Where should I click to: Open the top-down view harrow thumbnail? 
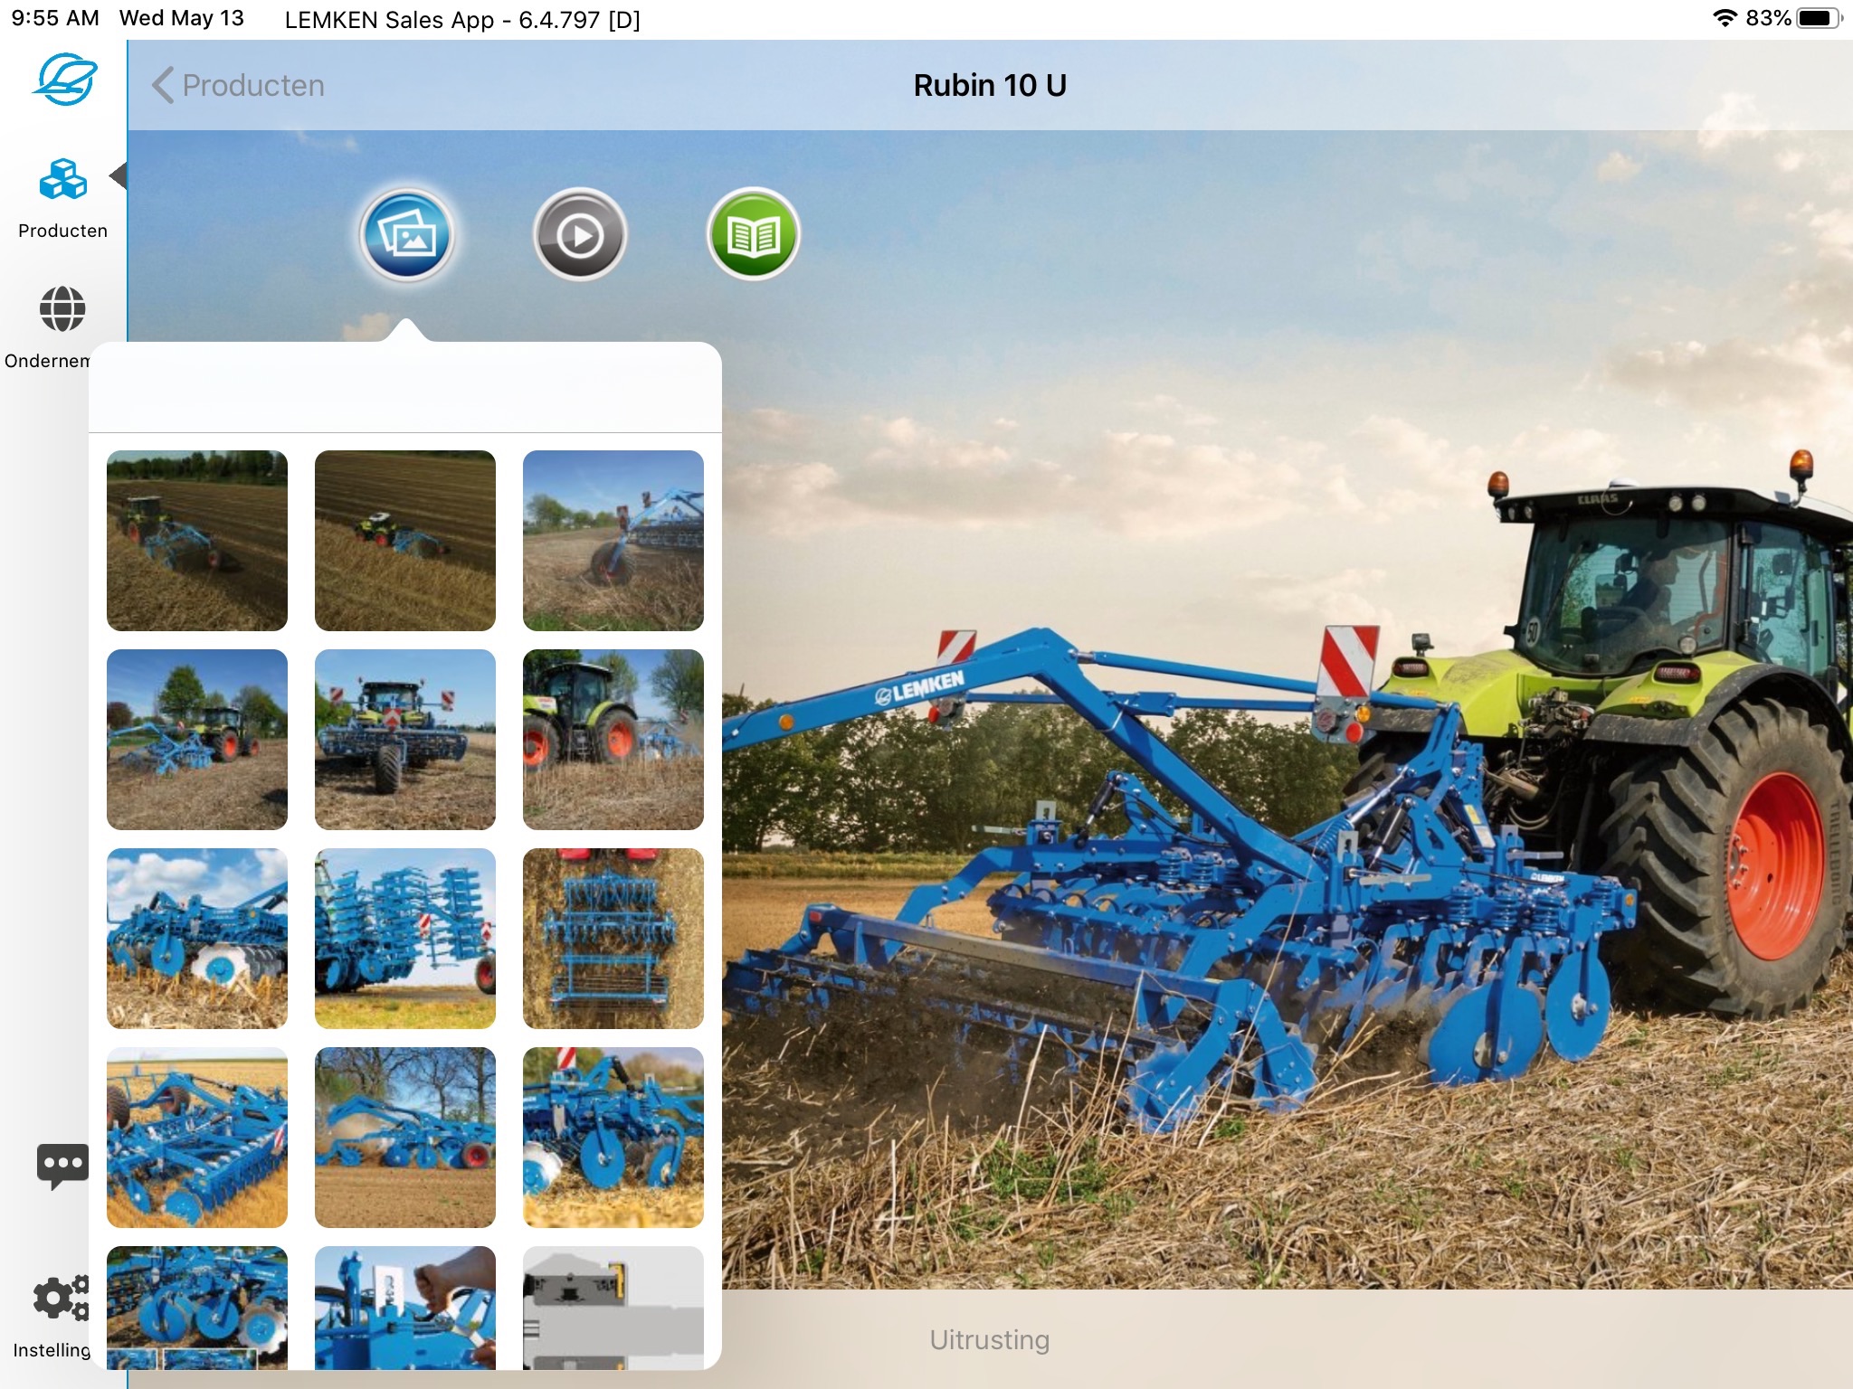[613, 939]
